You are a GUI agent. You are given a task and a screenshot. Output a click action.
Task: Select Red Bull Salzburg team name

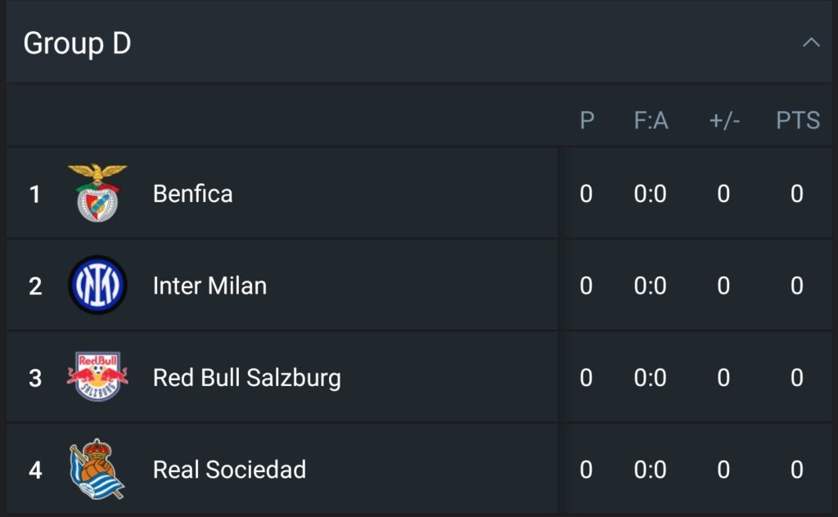247,378
